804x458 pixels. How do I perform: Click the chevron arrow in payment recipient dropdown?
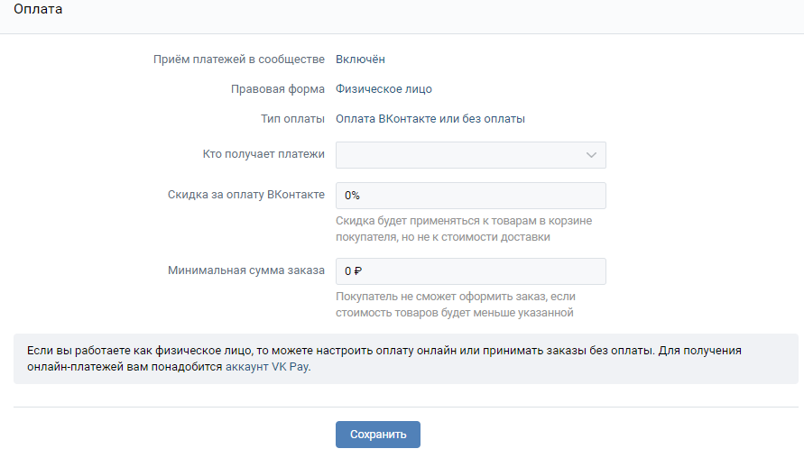(x=591, y=155)
